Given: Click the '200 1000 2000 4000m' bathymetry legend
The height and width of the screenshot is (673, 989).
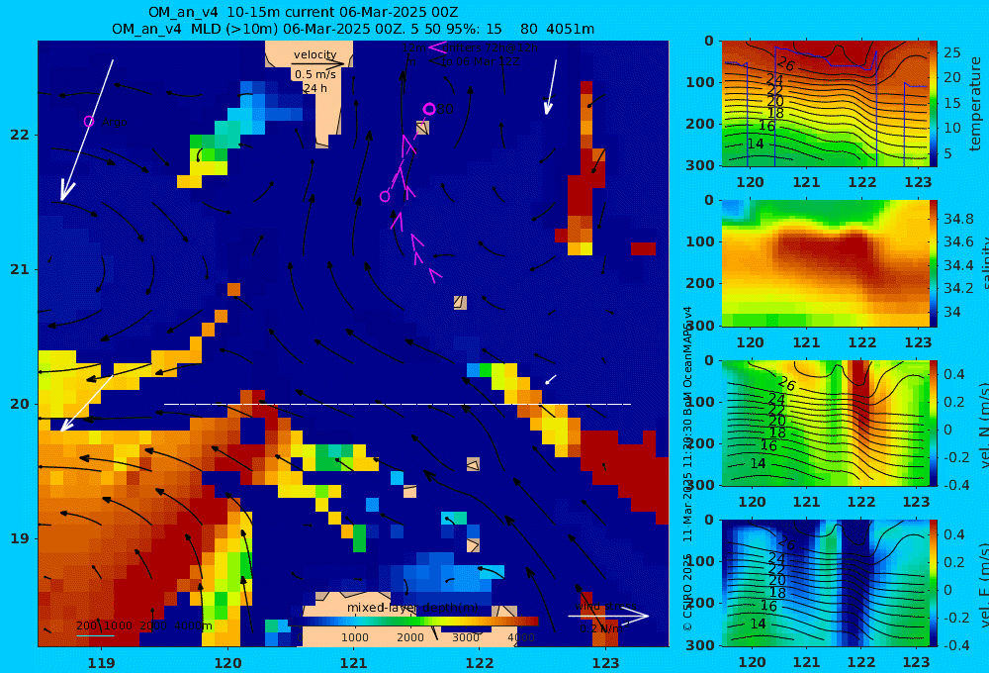Looking at the screenshot, I should (143, 625).
